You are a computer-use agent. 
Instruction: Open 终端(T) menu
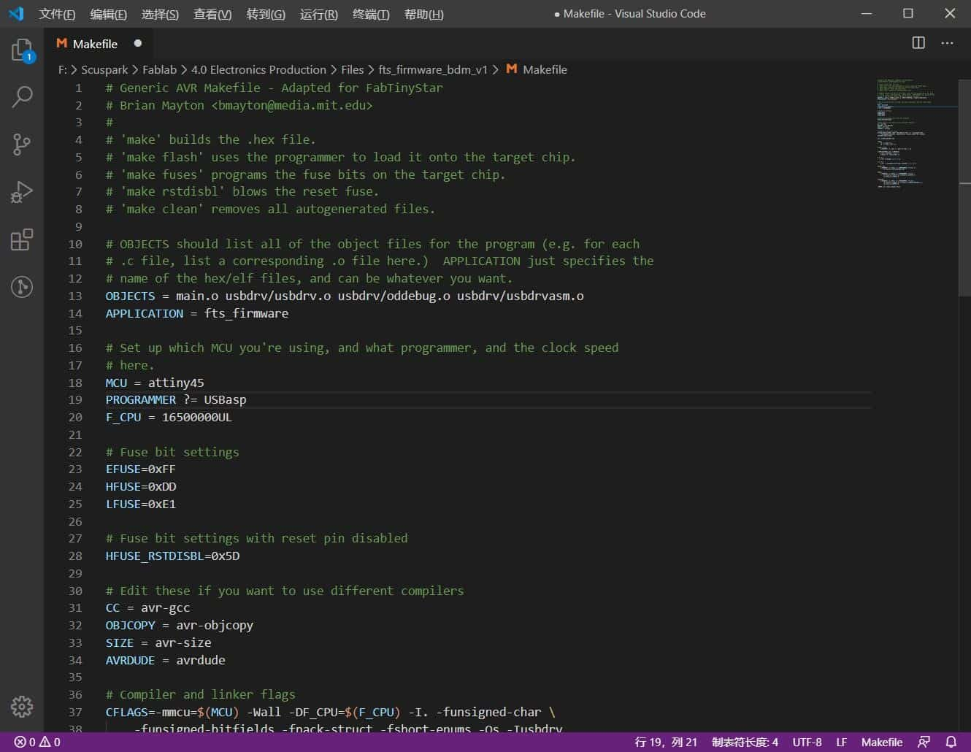[371, 14]
